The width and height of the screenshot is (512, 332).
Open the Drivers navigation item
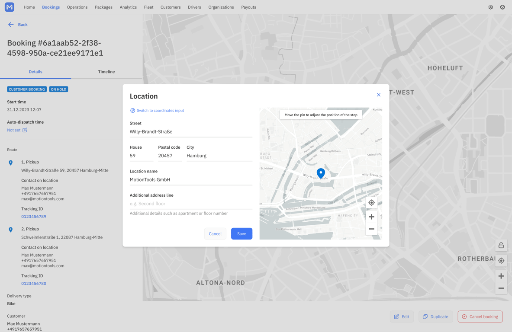point(194,7)
